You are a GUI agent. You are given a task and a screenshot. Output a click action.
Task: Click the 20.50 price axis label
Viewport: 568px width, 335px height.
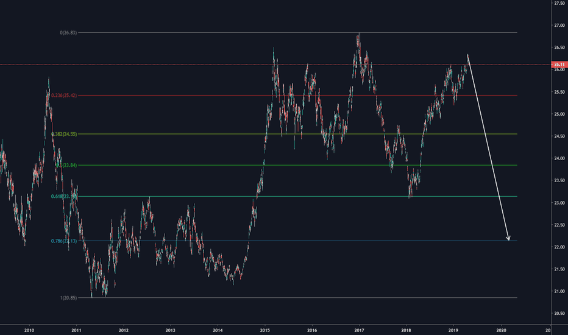coord(559,313)
